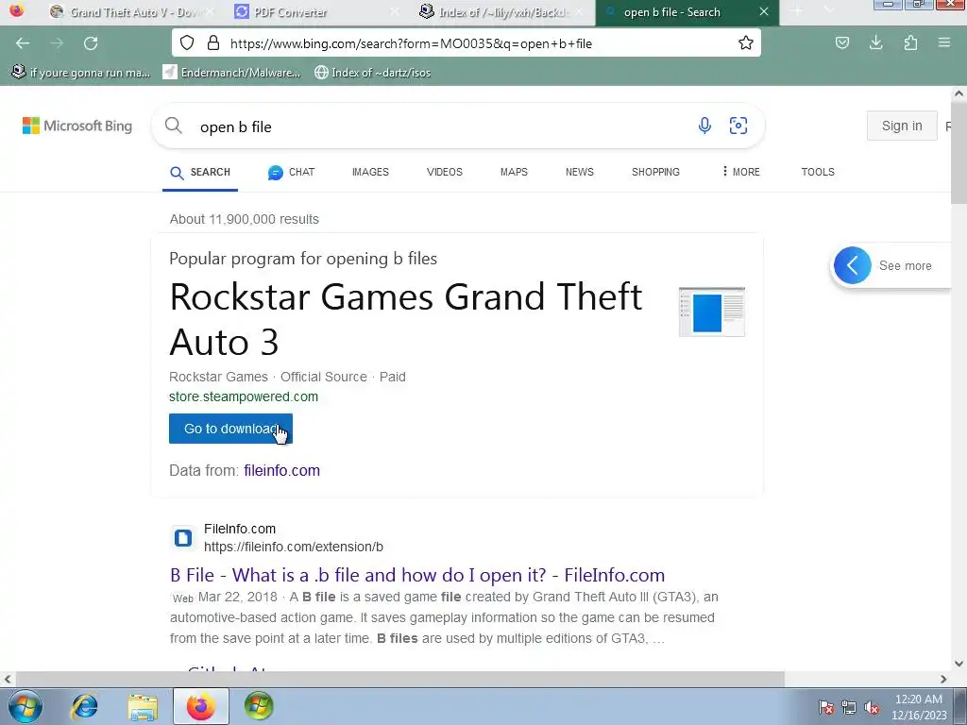
Task: Select the SHOPPING search tab
Action: click(655, 172)
